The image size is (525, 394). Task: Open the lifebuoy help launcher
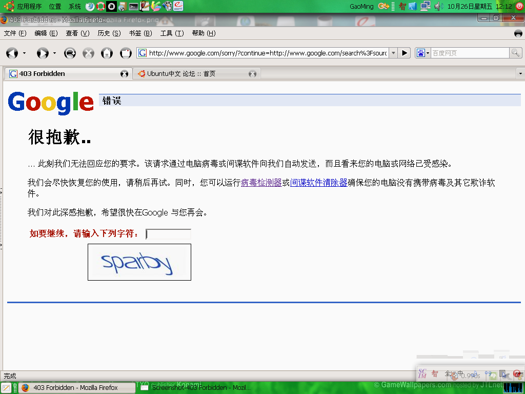pos(101,6)
